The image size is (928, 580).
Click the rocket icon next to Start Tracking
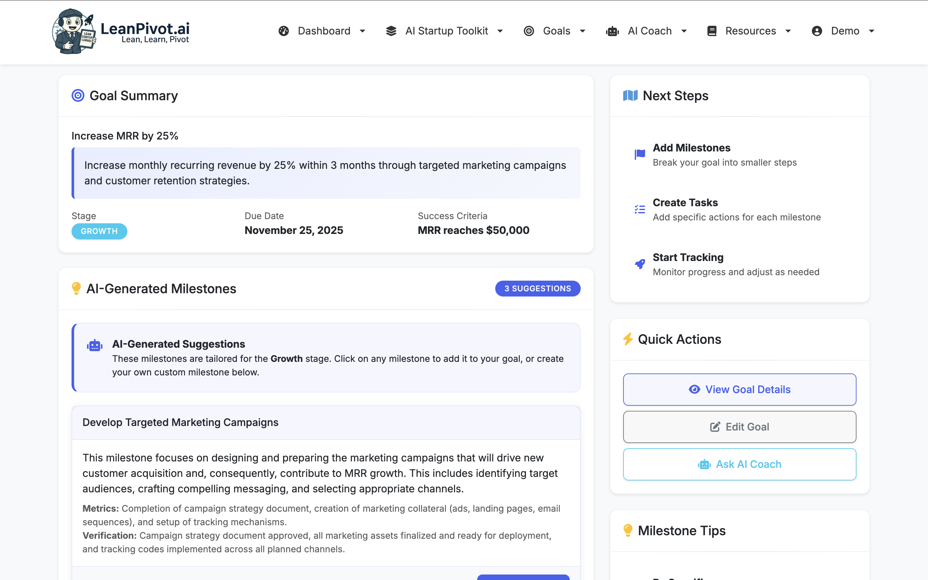(x=640, y=264)
